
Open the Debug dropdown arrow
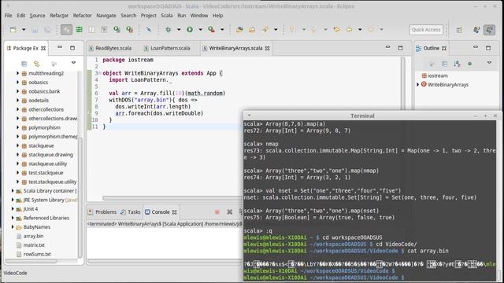tap(179, 30)
